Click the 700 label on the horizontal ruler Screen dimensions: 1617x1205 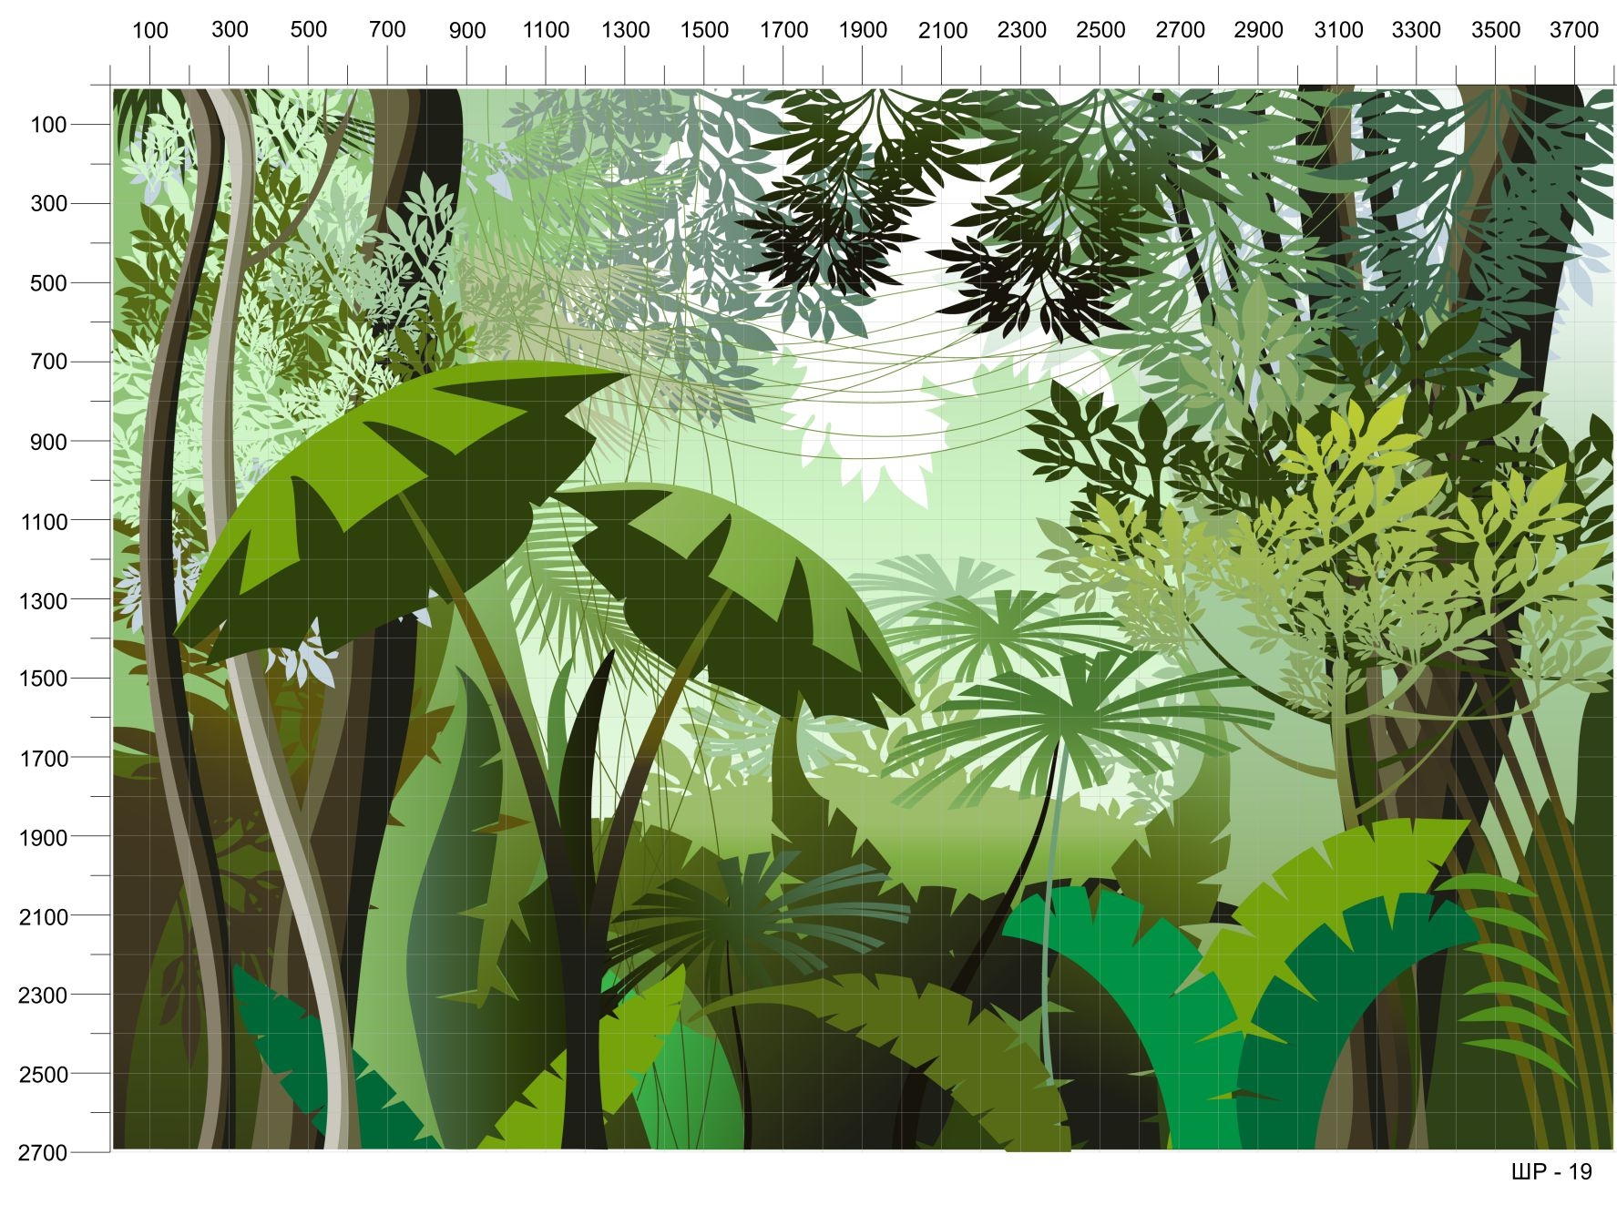click(387, 30)
